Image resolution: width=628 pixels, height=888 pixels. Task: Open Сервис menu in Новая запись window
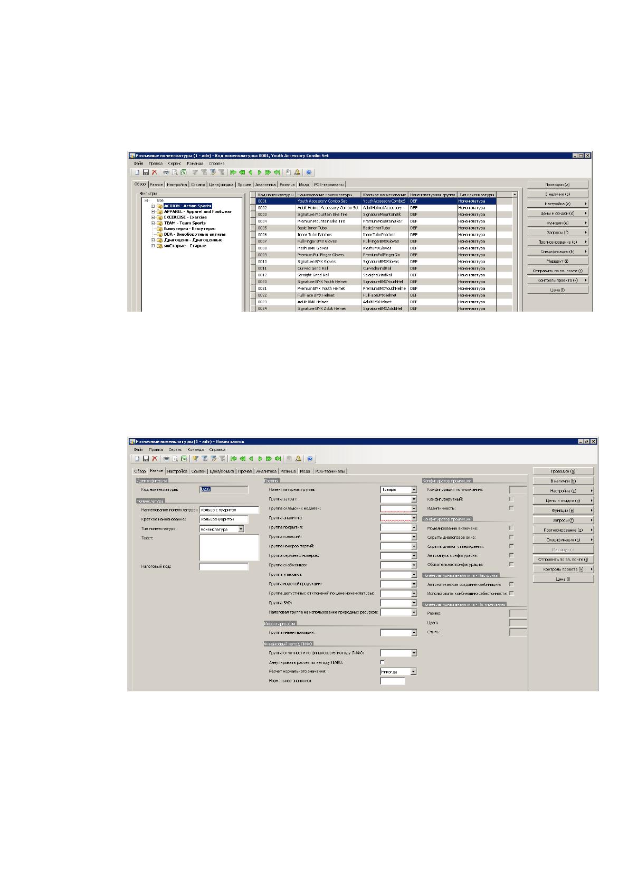coord(175,450)
